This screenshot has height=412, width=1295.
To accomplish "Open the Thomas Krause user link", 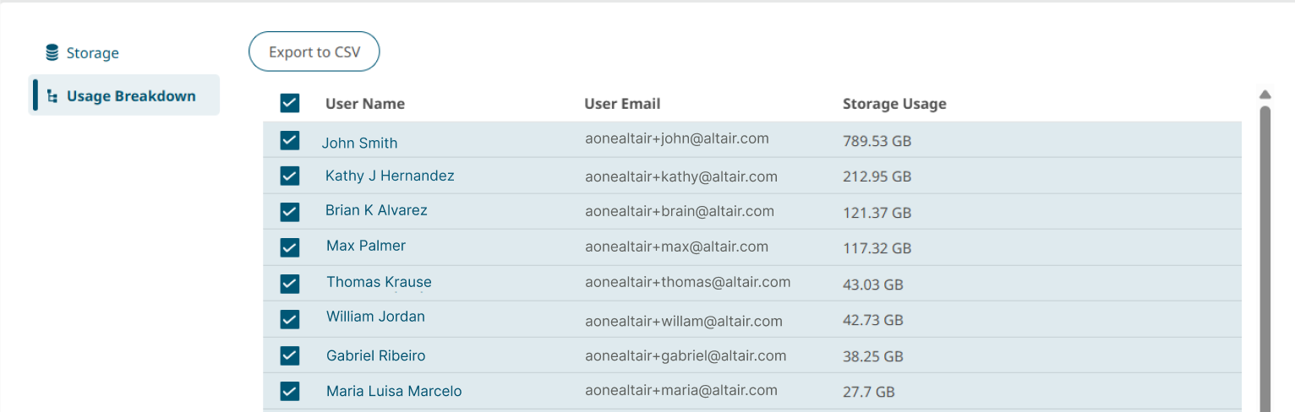I will click(x=379, y=282).
